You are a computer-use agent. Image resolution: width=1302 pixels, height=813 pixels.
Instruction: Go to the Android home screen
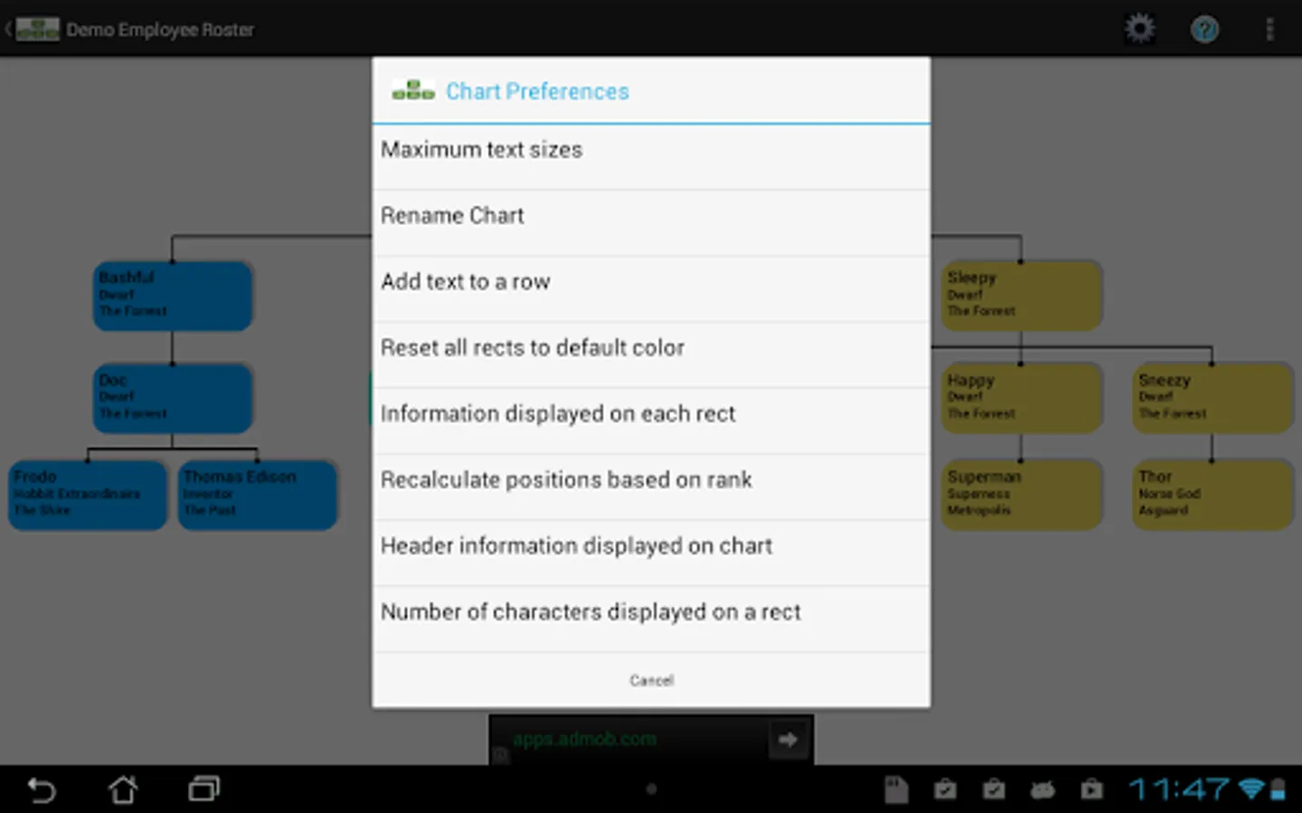(123, 790)
